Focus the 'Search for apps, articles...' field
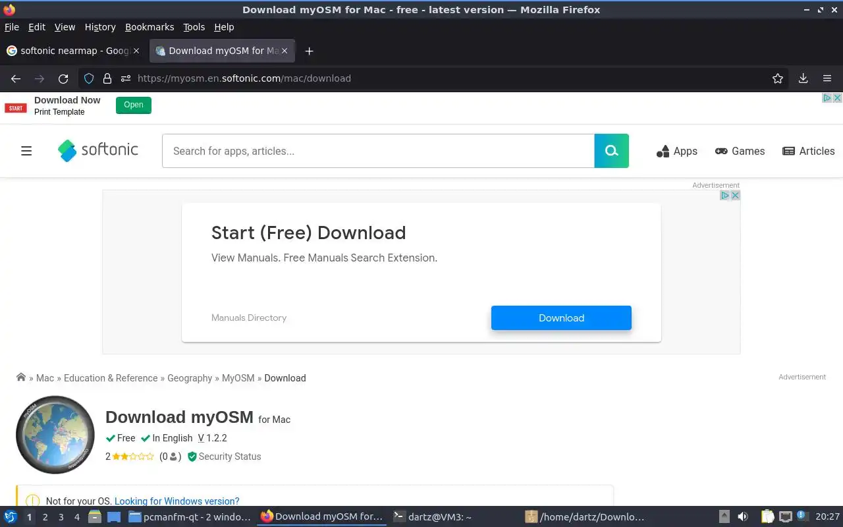This screenshot has height=527, width=843. click(x=378, y=151)
